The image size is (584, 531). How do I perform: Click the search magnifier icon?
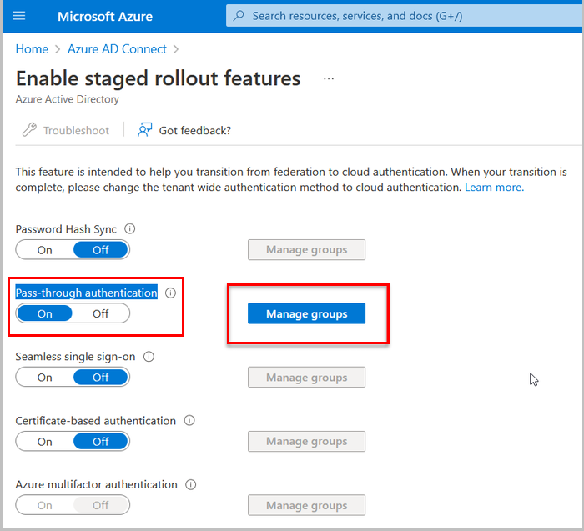pyautogui.click(x=239, y=16)
